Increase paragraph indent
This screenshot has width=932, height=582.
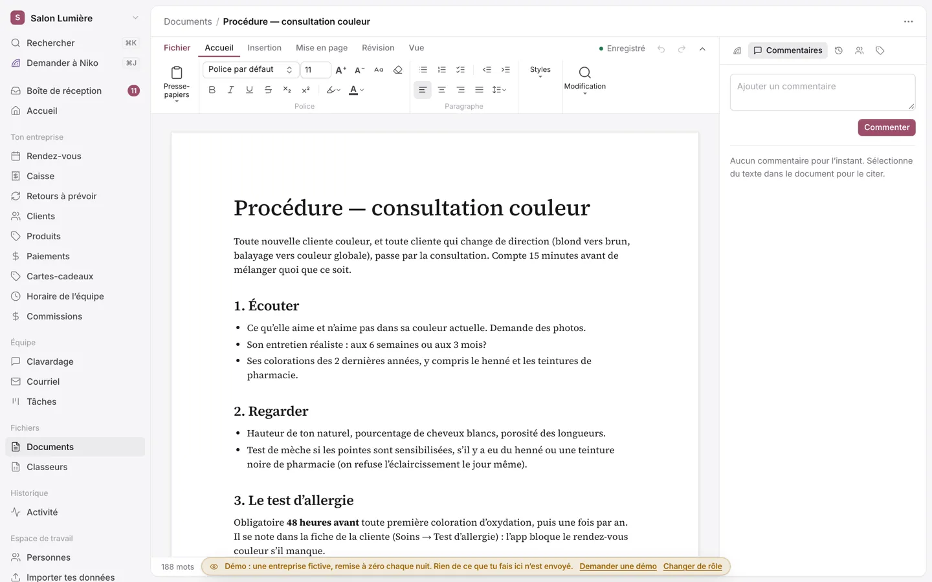(505, 70)
